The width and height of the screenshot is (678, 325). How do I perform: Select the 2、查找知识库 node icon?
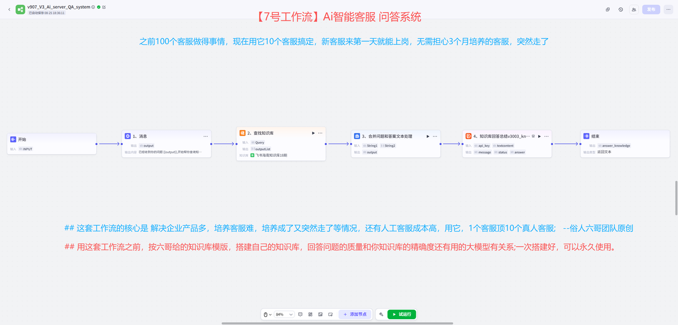(243, 133)
